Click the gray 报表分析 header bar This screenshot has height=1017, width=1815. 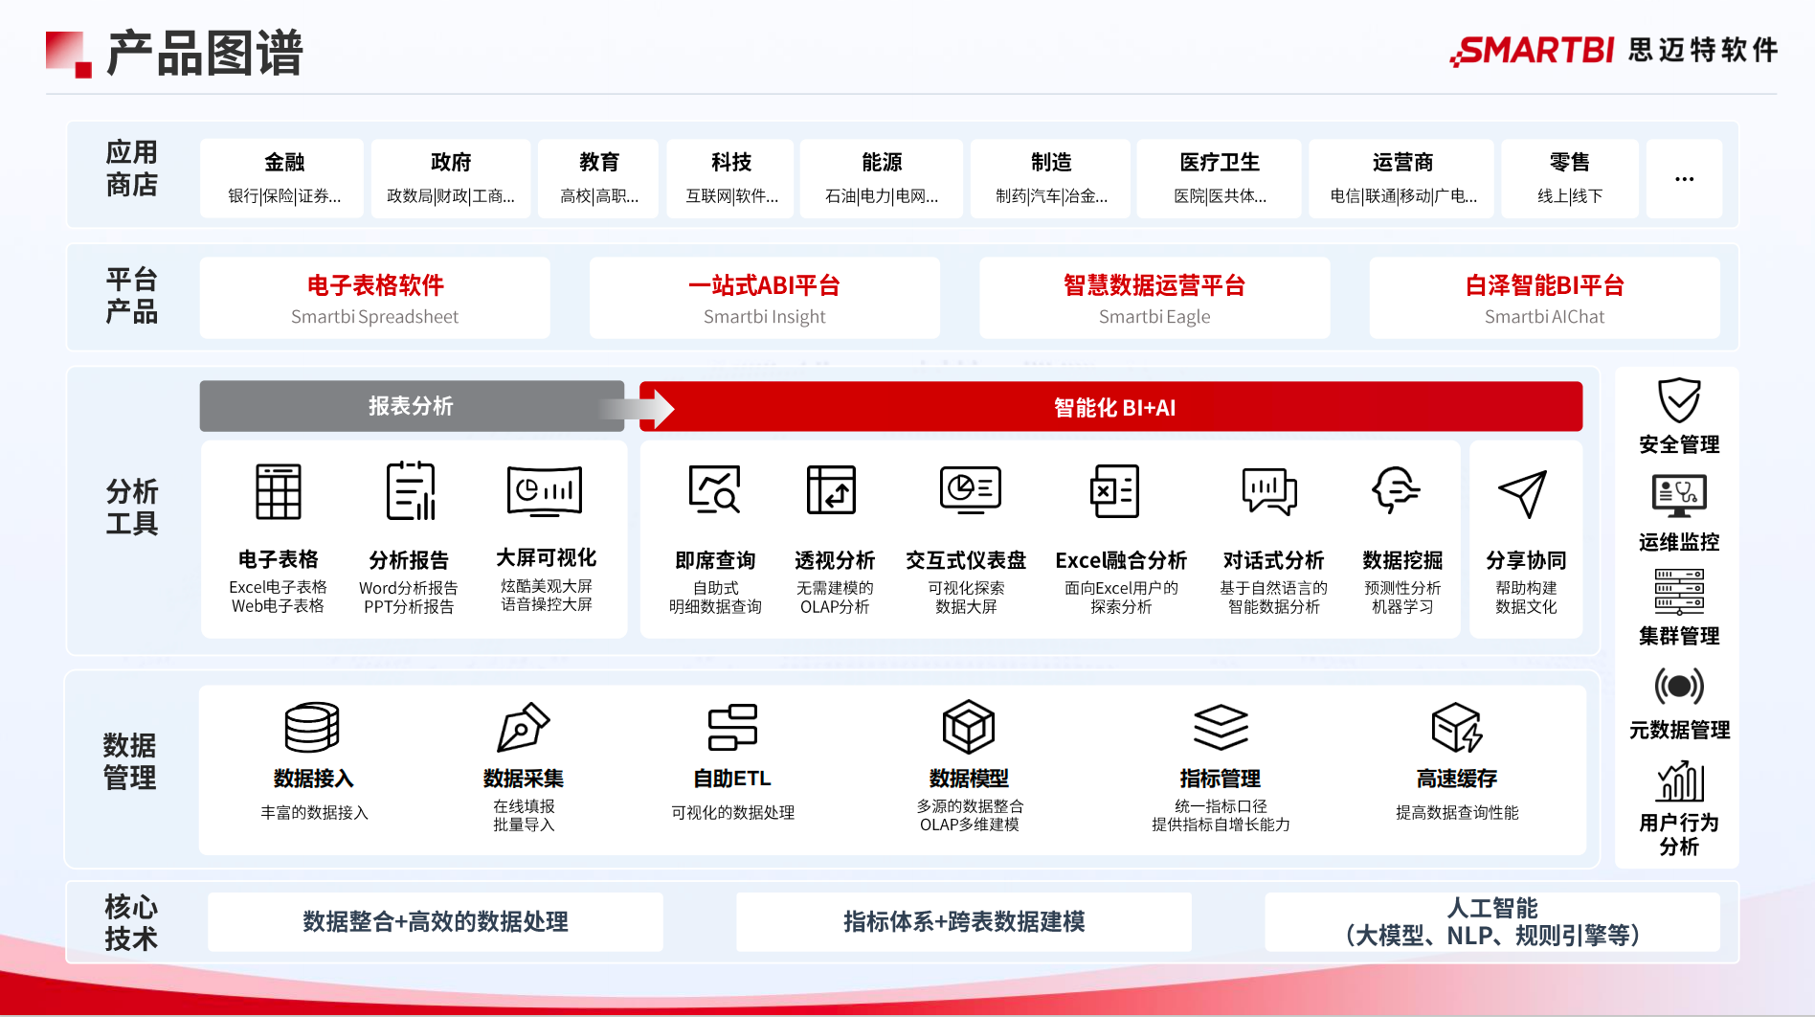[x=412, y=406]
